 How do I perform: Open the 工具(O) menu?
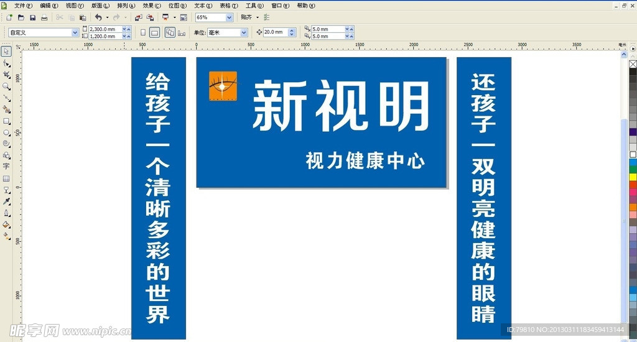254,6
